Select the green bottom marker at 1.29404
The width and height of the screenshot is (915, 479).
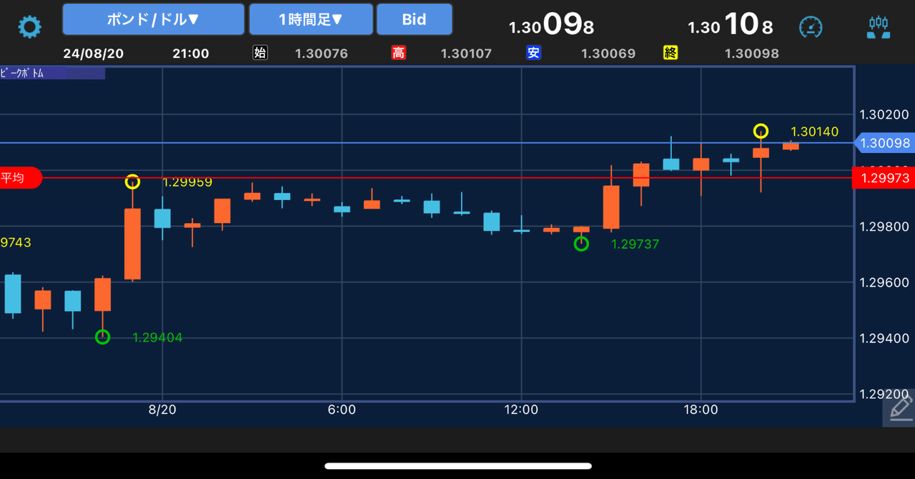102,337
